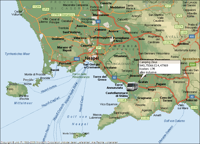
Task: Click the Napoli-Ischia ferry route label
Action: [49, 89]
